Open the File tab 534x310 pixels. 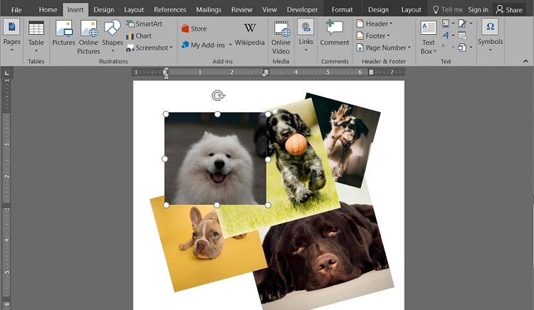[x=16, y=10]
